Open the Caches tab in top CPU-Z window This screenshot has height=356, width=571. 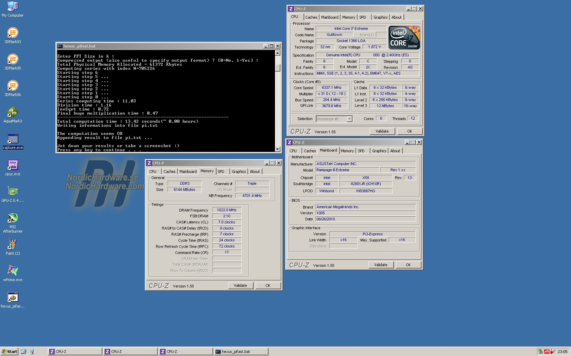point(311,17)
